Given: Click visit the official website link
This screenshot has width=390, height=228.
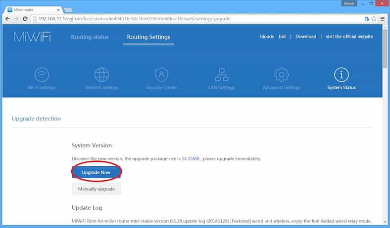Looking at the screenshot, I should tap(349, 37).
